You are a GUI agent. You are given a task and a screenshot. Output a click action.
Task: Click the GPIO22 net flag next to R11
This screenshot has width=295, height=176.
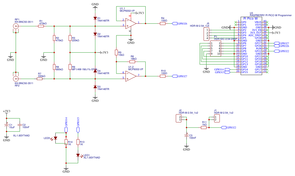click(229, 128)
